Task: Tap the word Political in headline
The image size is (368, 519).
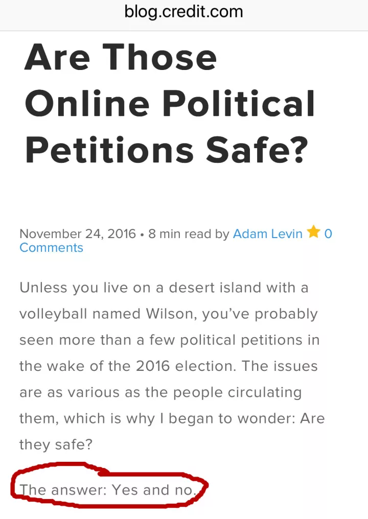Action: (238, 104)
